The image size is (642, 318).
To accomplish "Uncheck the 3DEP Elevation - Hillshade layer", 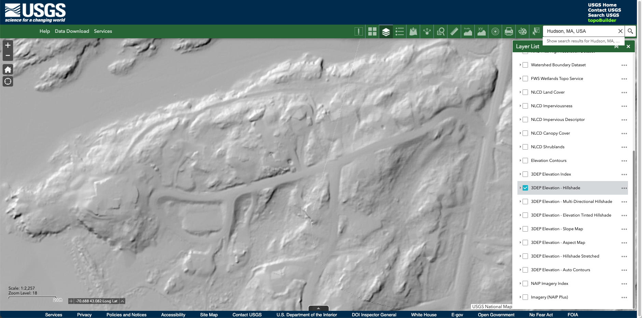I will (525, 188).
